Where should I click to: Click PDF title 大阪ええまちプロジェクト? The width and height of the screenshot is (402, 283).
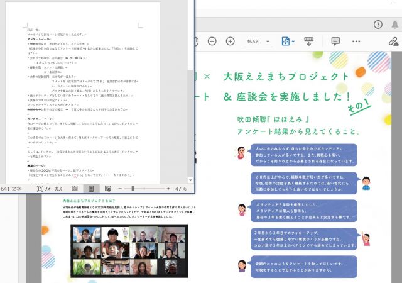[286, 77]
